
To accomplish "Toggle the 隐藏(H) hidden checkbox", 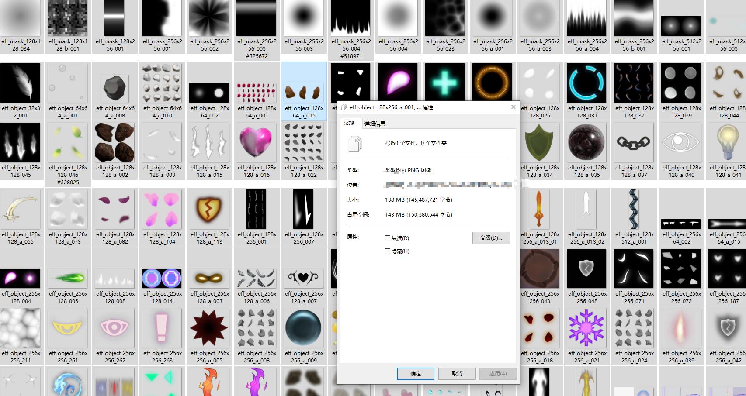I will coord(387,251).
